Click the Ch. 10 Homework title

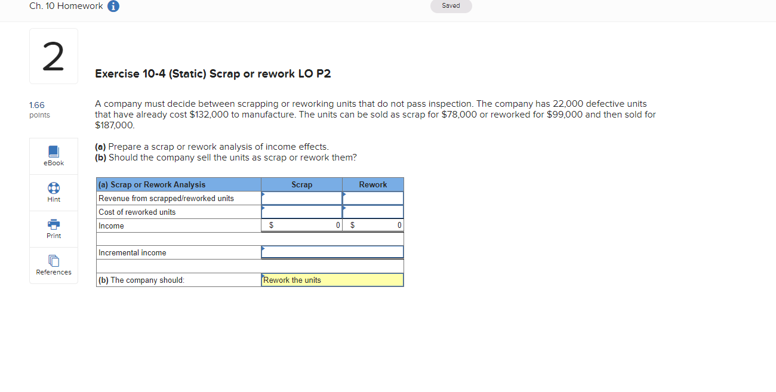[x=66, y=6]
